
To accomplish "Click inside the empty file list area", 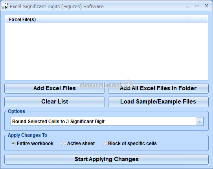I will coord(106,51).
